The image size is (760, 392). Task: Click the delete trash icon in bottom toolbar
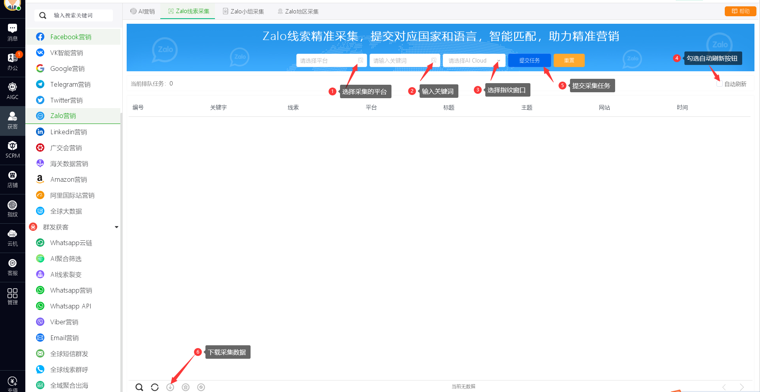186,387
